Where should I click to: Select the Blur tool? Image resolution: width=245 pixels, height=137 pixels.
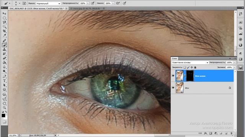click(x=4, y=67)
